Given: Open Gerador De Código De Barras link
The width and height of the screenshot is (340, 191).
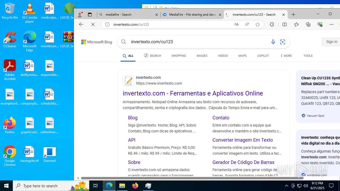Looking at the screenshot, I should tap(243, 162).
